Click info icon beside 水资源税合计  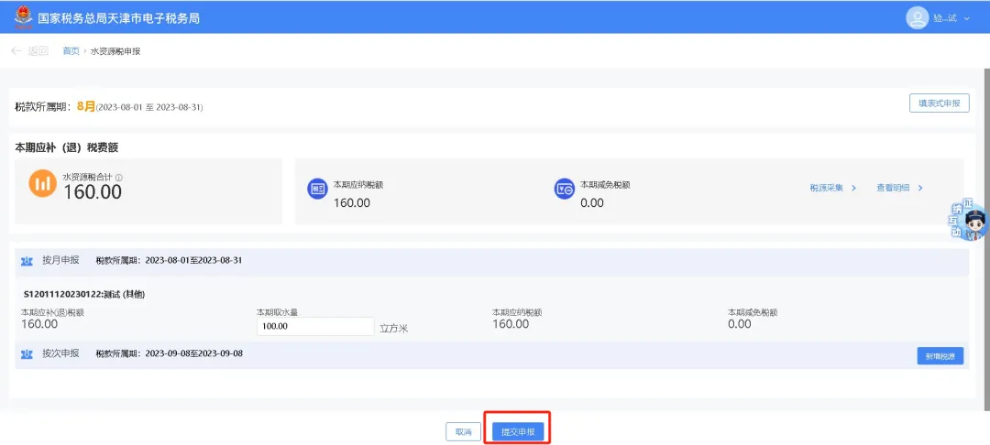[119, 178]
